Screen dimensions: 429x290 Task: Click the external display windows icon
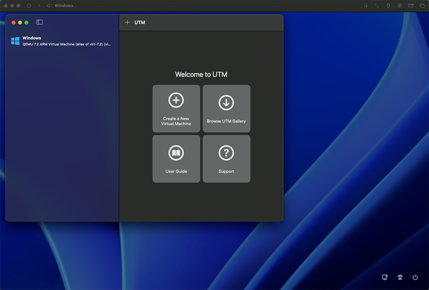click(421, 5)
